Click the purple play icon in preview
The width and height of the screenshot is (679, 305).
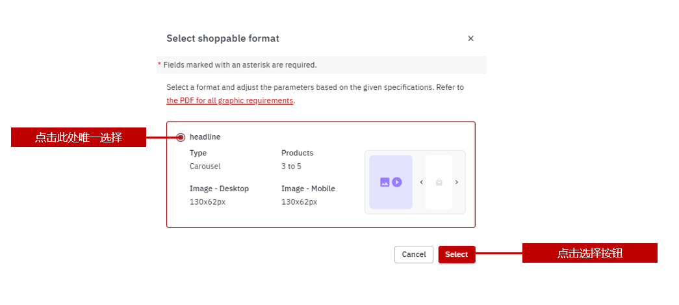397,183
